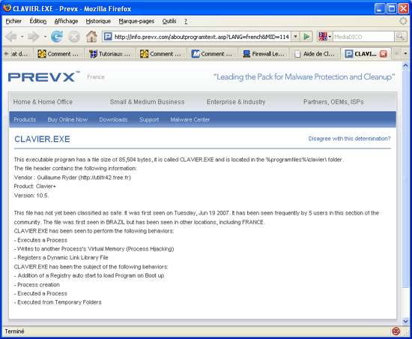Click the Product: Clavier+ line
Screen dimensions: 412x339
[x=35, y=186]
